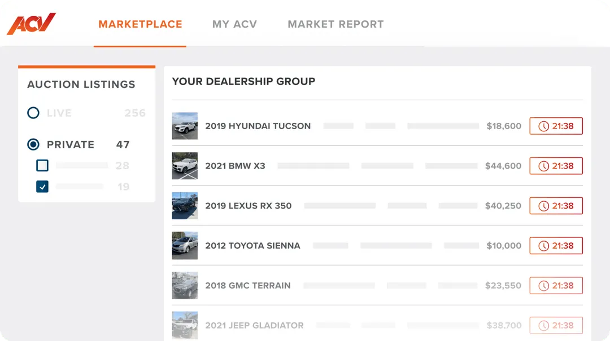Click the YOUR DEALERSHIP GROUP heading
Image resolution: width=610 pixels, height=341 pixels.
[243, 81]
